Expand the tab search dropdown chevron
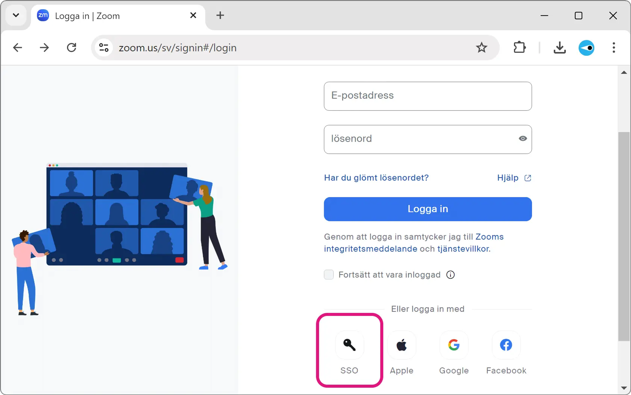The image size is (631, 395). [16, 15]
